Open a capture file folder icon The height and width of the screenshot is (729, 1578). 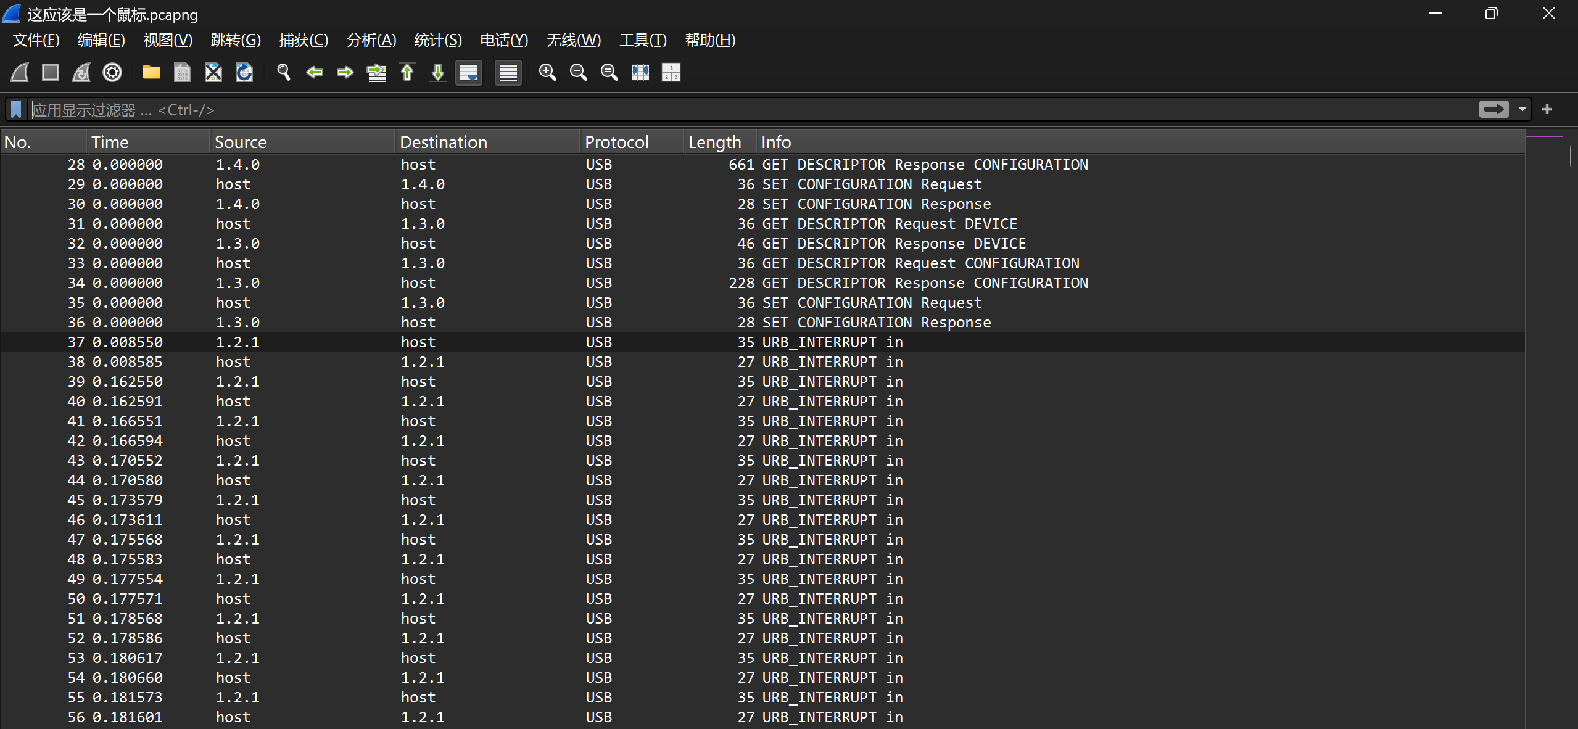[151, 73]
